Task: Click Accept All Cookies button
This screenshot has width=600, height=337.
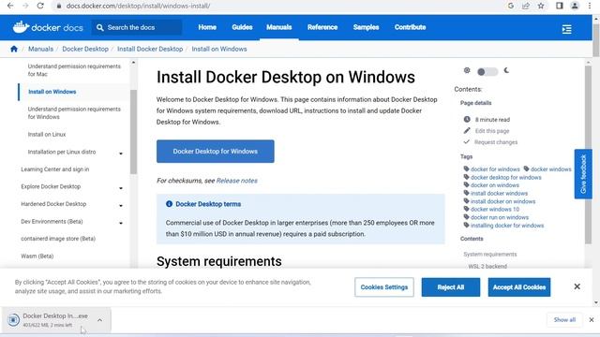Action: pos(519,287)
